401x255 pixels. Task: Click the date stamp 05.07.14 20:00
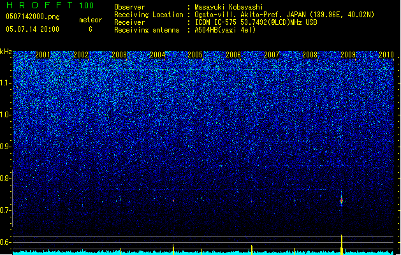(x=33, y=29)
